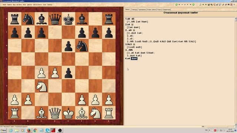Screen dimensions: 237x133
Task: Open the Файл menu
Action: (4, 5)
